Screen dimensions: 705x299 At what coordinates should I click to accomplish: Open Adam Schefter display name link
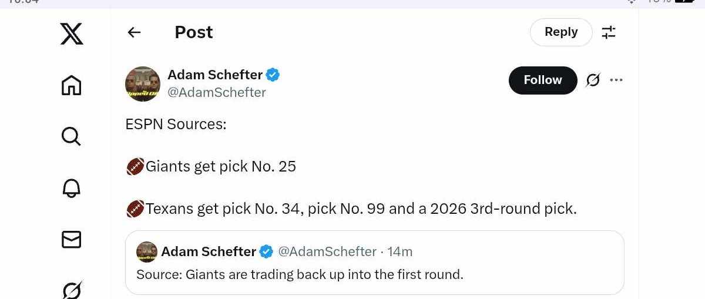[x=215, y=75]
